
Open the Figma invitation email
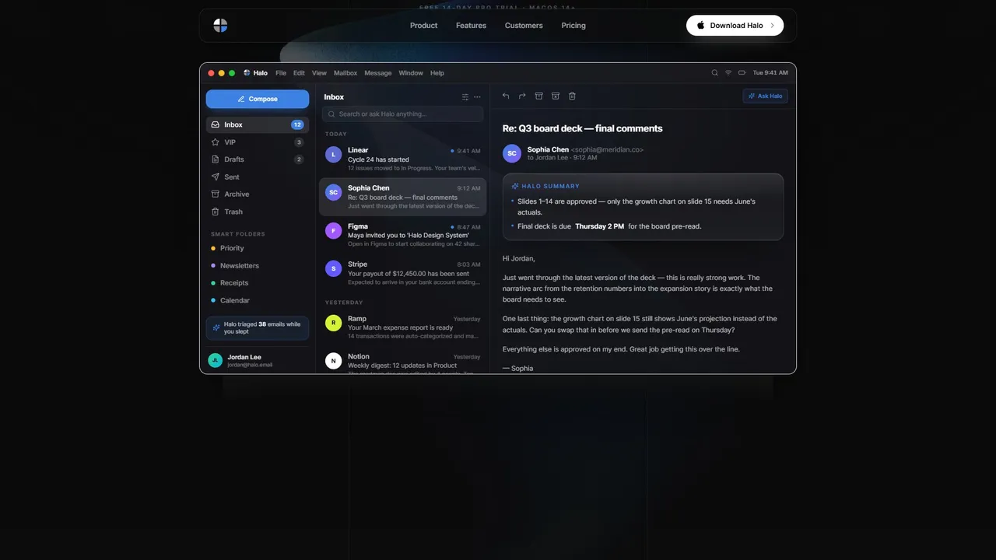click(402, 235)
